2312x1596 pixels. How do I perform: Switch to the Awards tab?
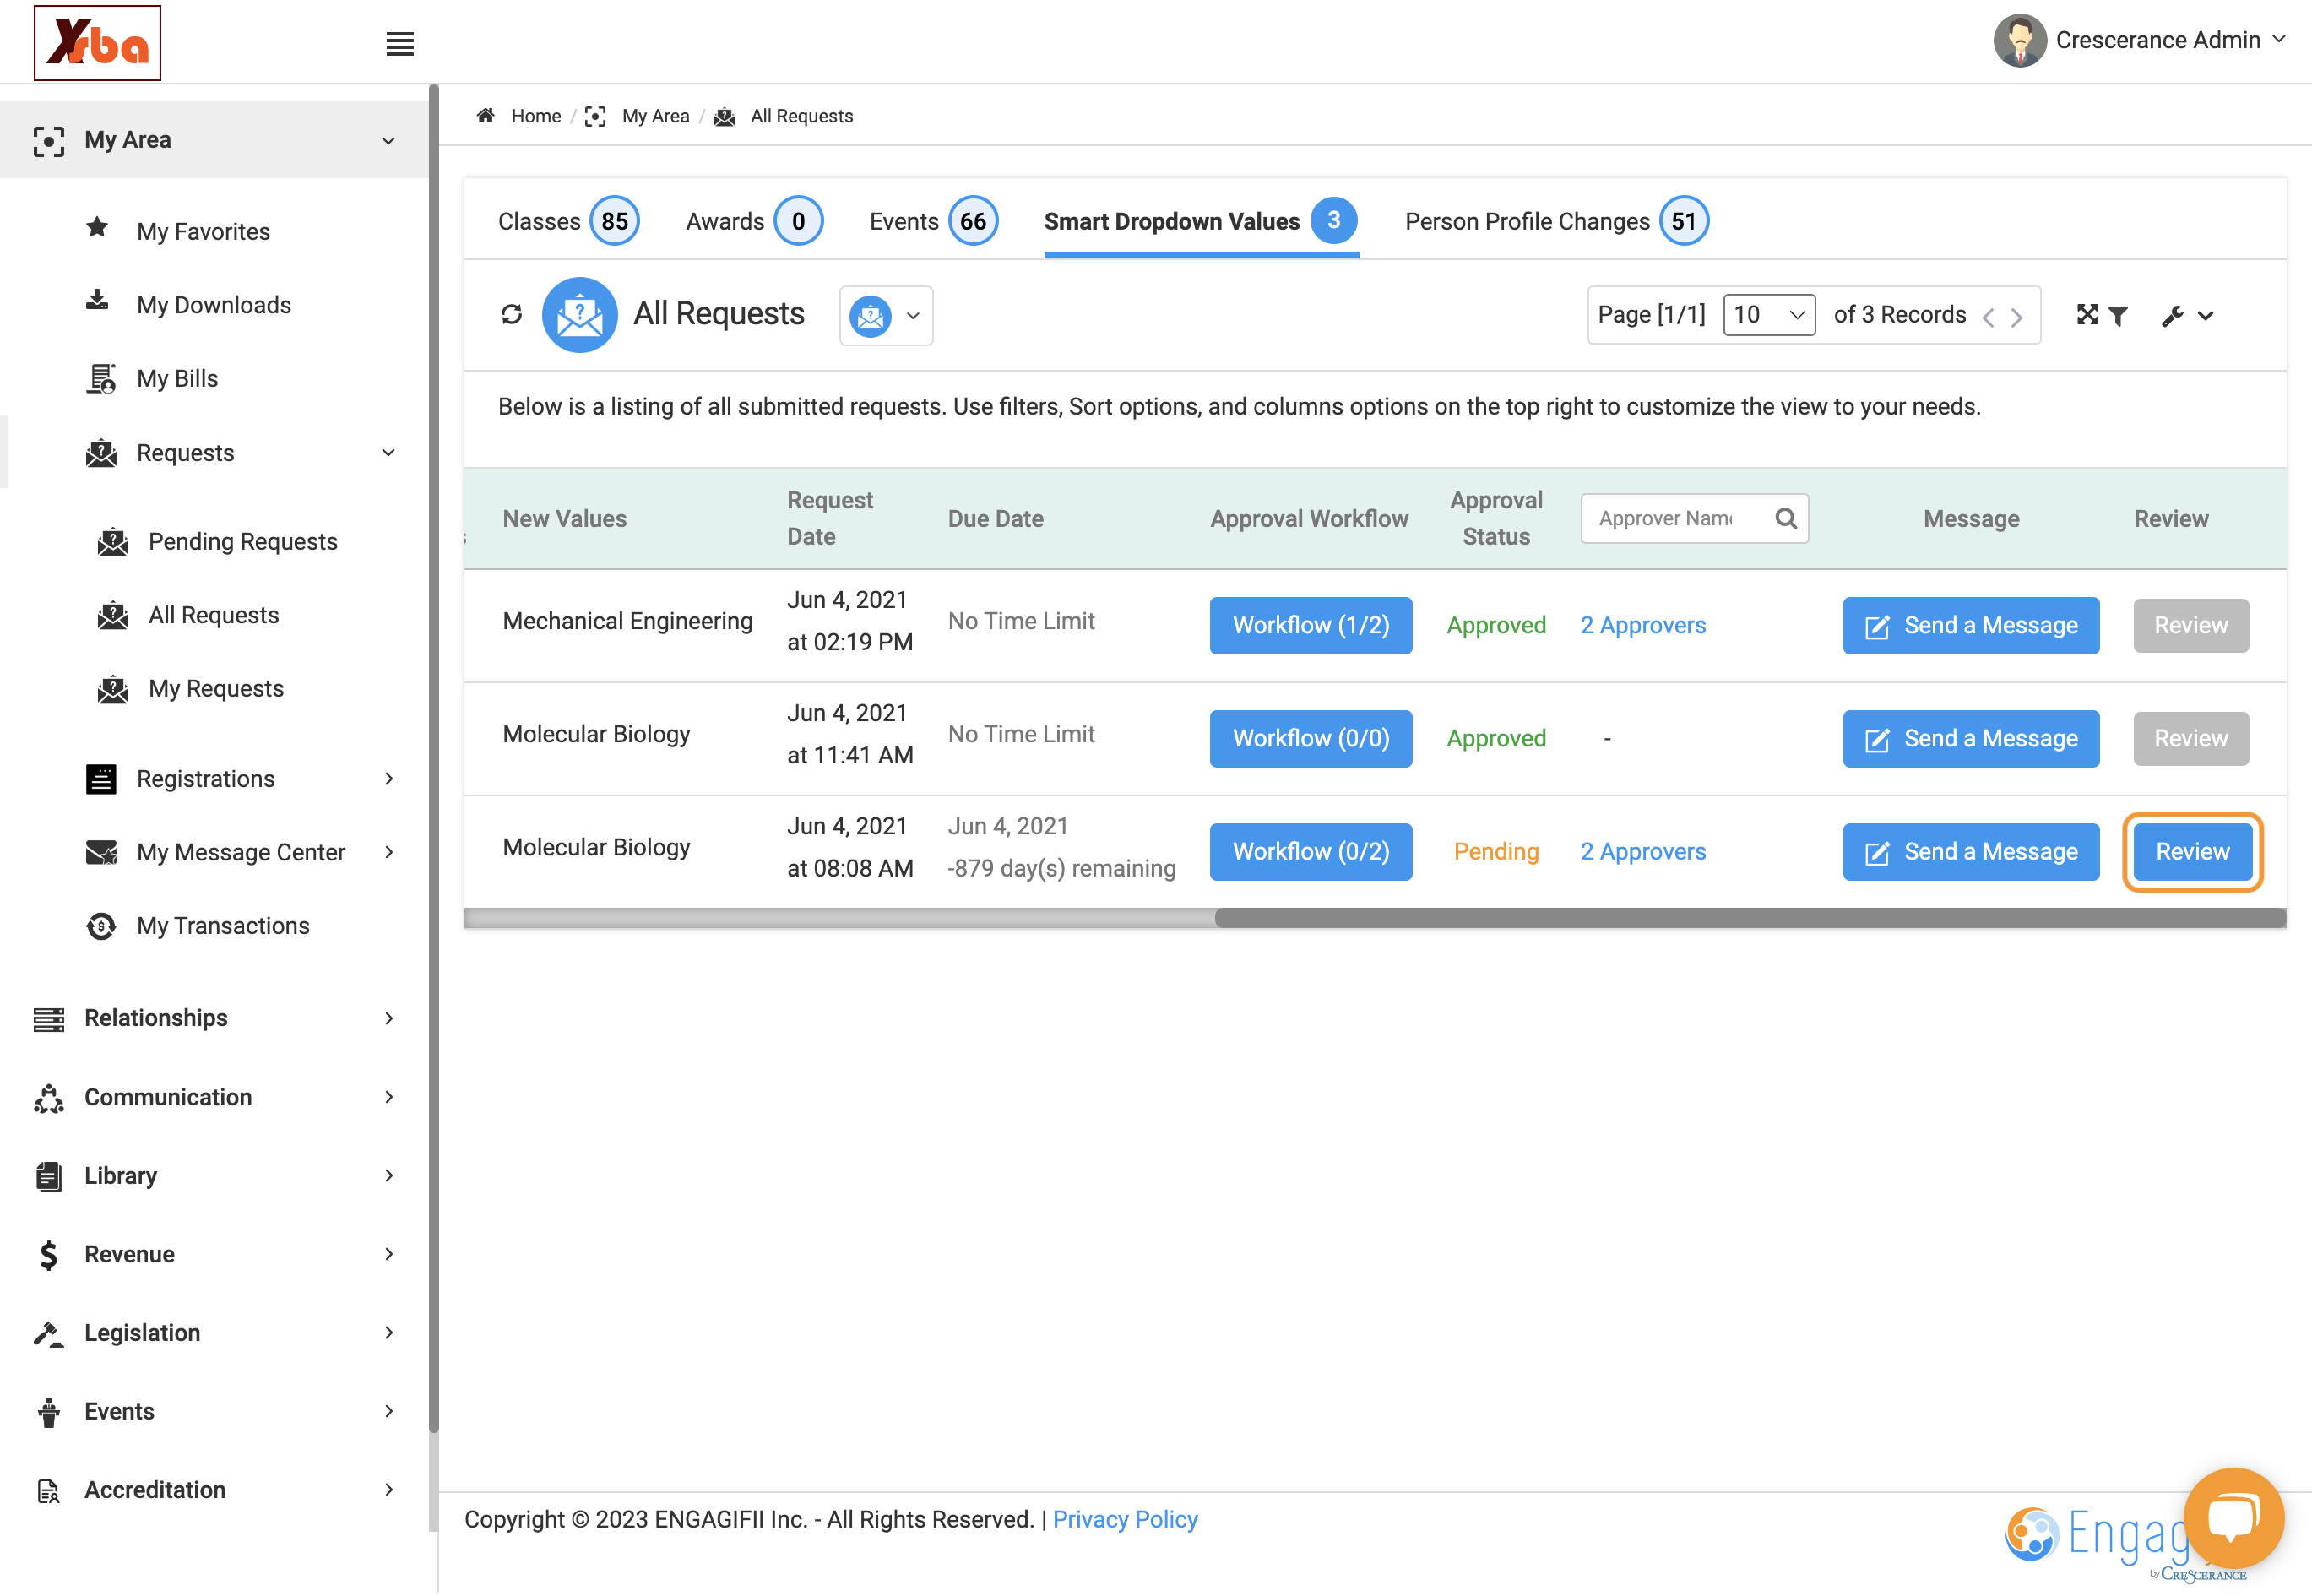754,221
